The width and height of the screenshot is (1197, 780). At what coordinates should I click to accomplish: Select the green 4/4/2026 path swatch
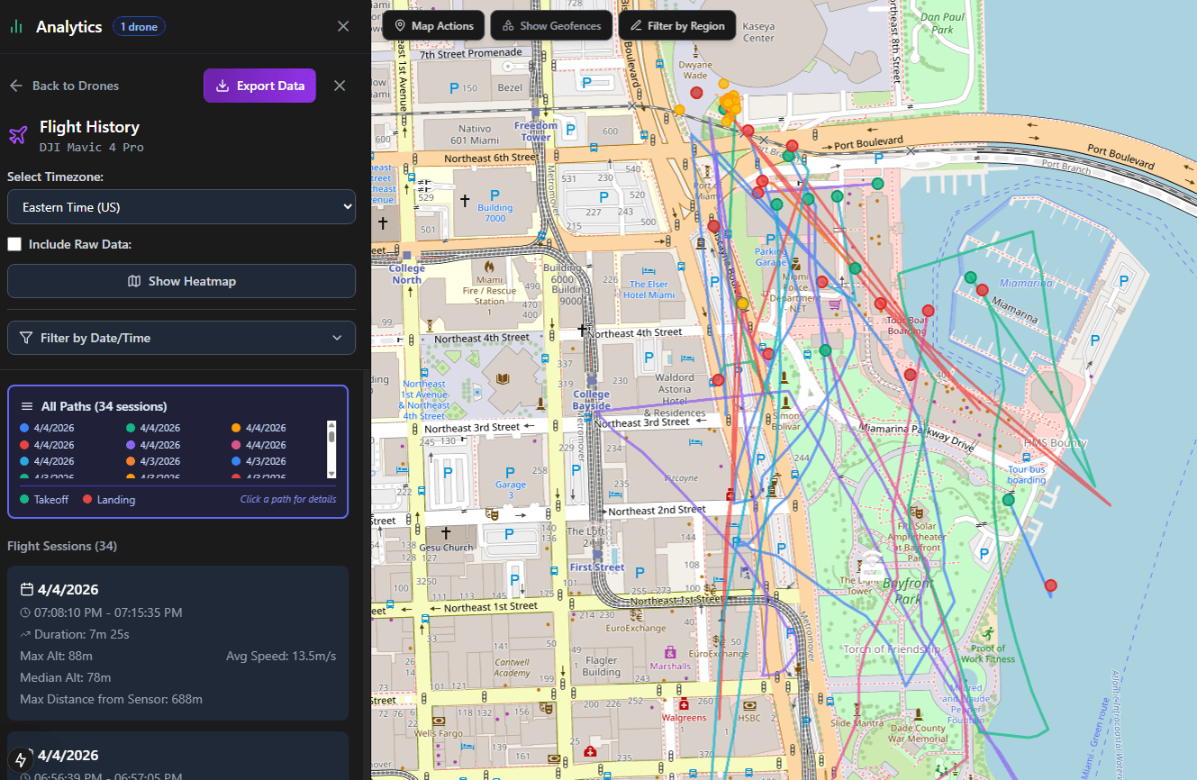[x=131, y=429]
